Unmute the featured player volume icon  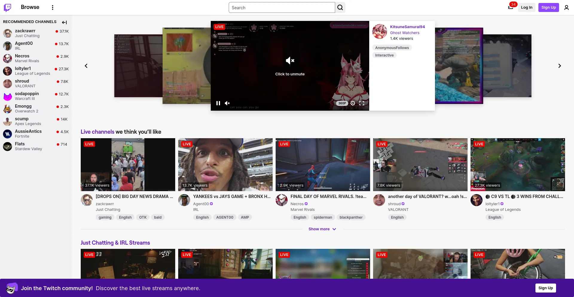point(227,103)
